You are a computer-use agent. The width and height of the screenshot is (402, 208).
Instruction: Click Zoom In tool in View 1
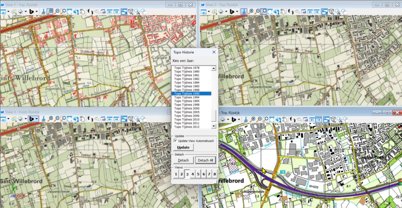[50, 12]
